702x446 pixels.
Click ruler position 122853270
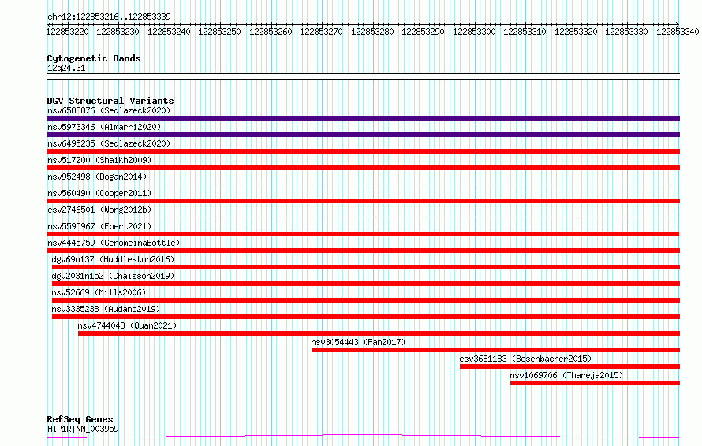(321, 32)
